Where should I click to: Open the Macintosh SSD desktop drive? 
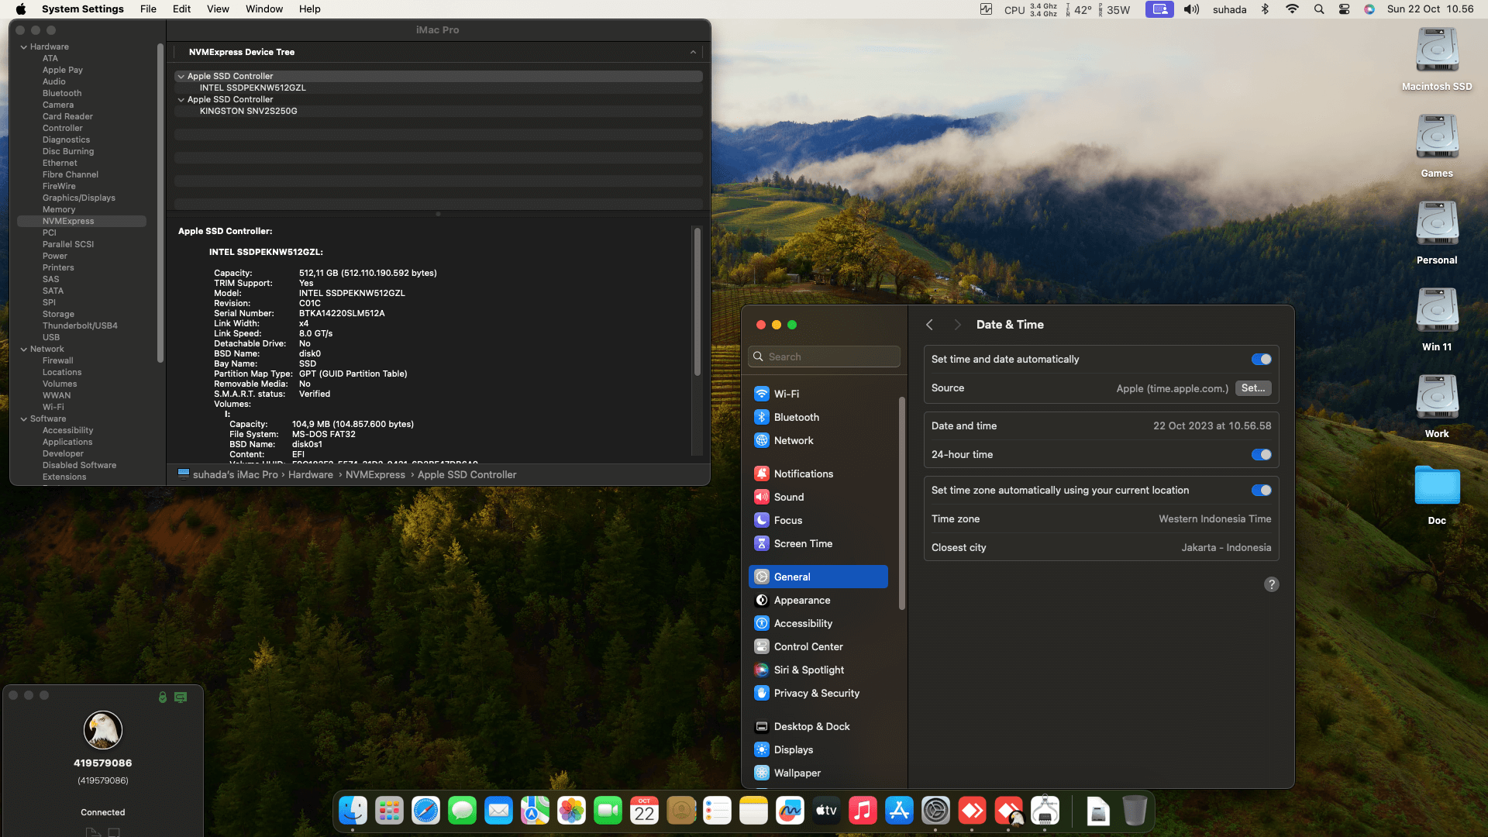[x=1436, y=51]
